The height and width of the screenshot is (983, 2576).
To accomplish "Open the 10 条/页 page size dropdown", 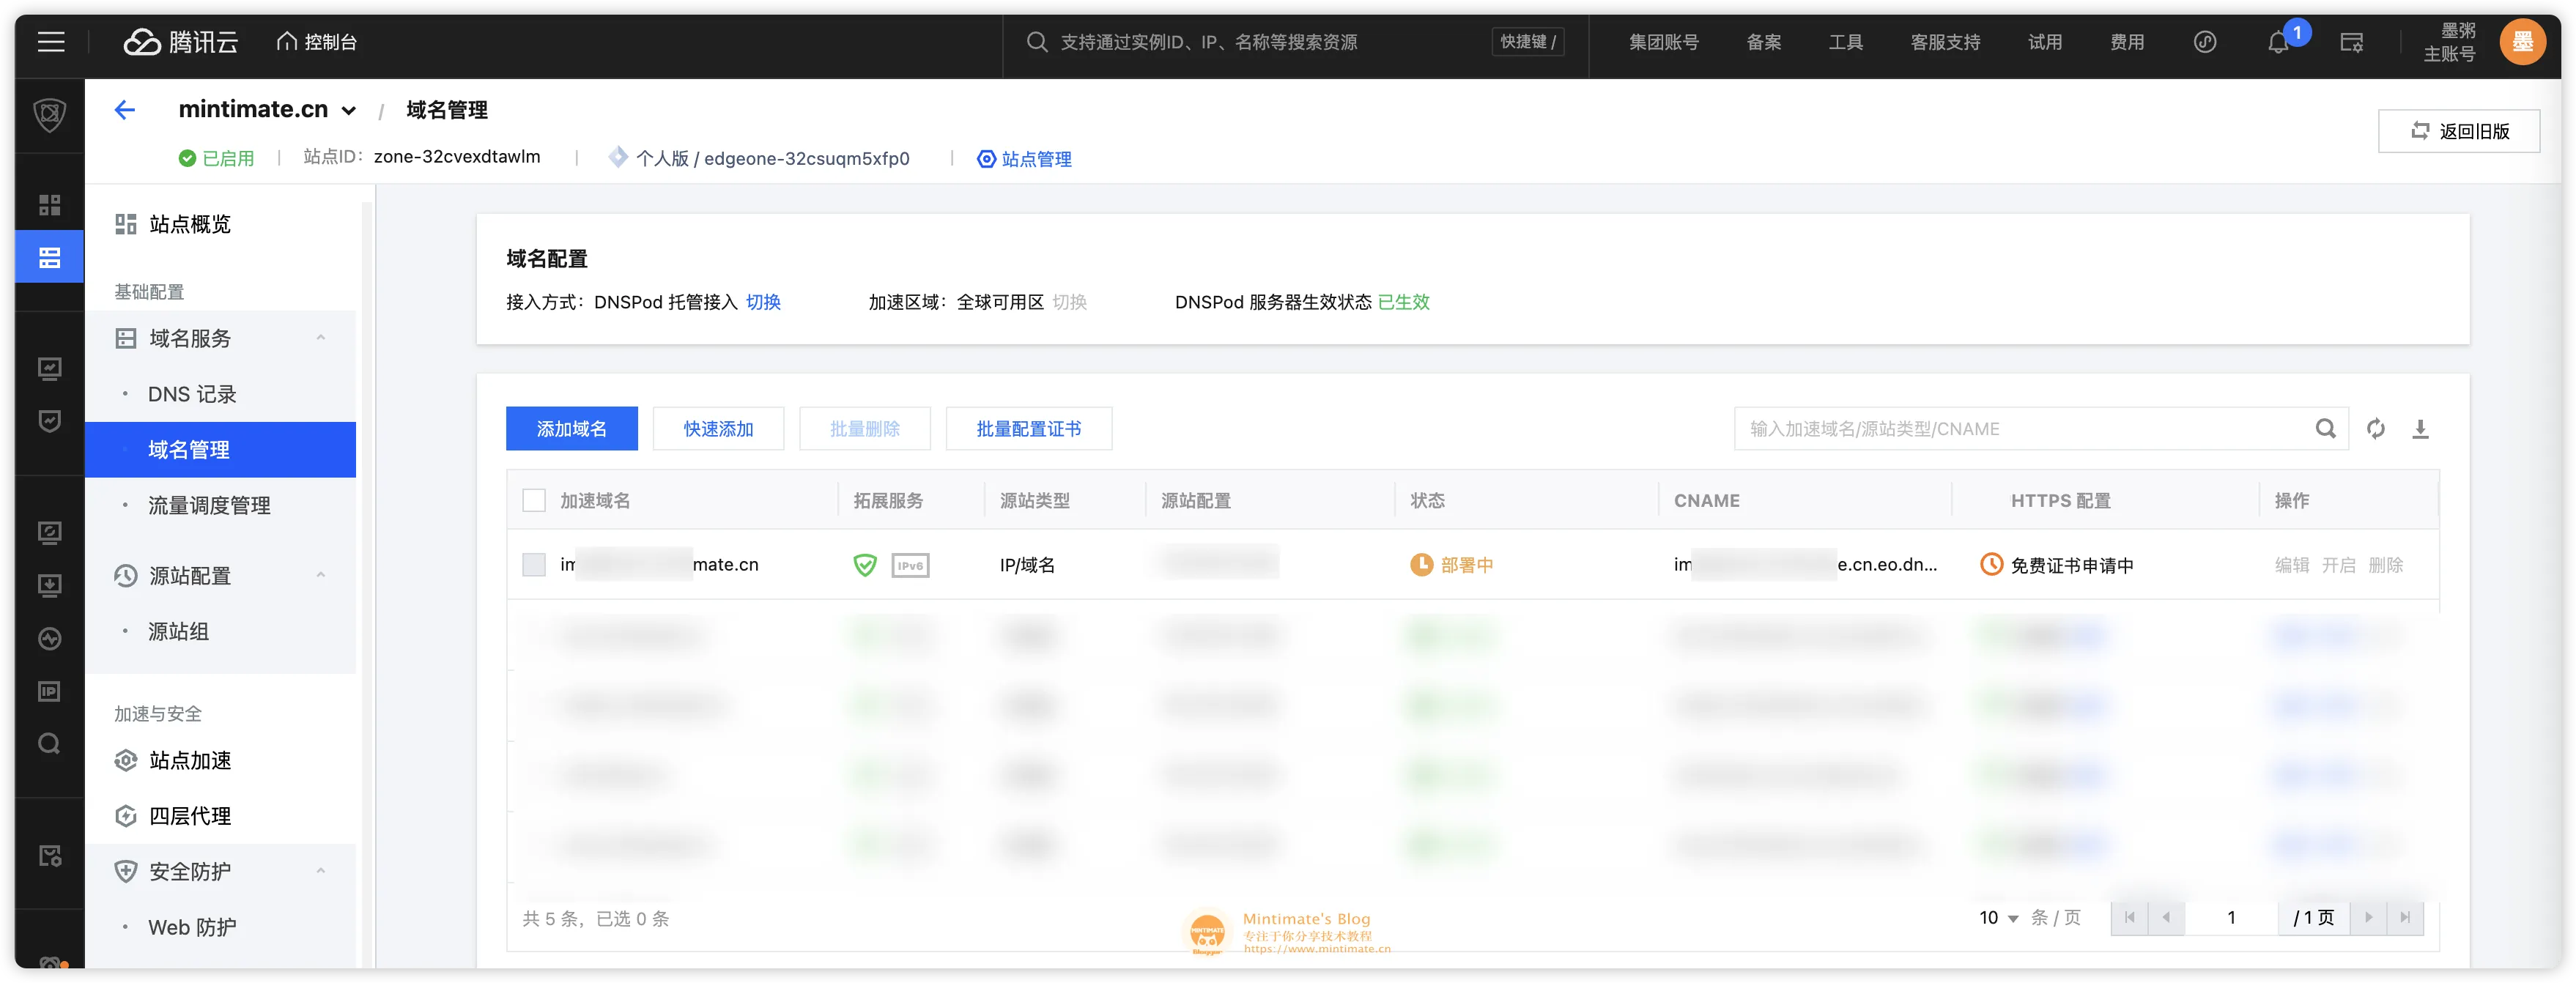I will (x=1998, y=918).
